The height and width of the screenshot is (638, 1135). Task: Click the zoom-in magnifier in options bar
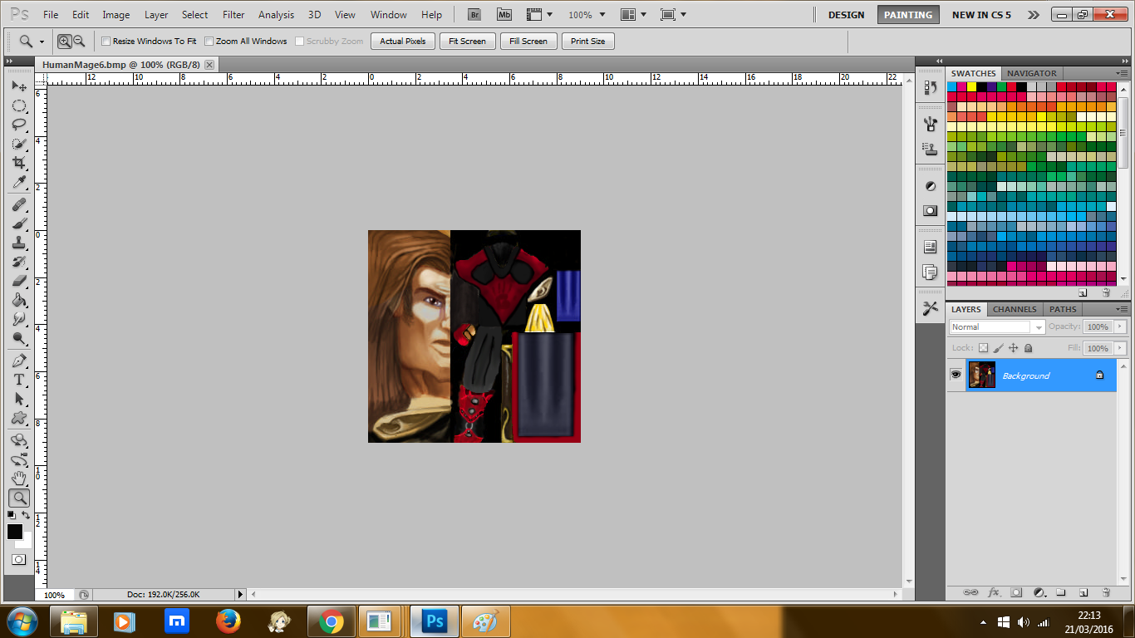65,41
